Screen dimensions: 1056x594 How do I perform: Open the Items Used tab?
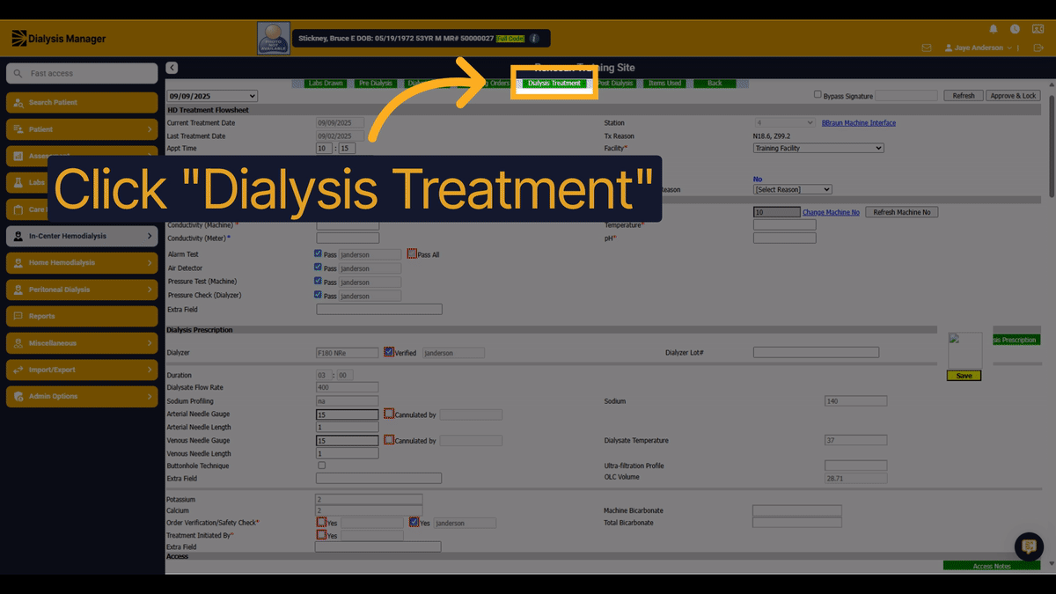coord(664,84)
